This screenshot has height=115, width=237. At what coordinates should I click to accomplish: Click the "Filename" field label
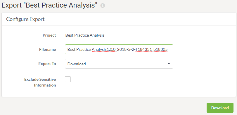tap(48, 49)
